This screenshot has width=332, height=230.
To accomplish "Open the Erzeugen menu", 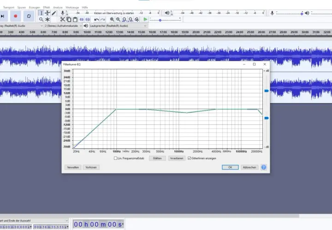I will pos(34,7).
